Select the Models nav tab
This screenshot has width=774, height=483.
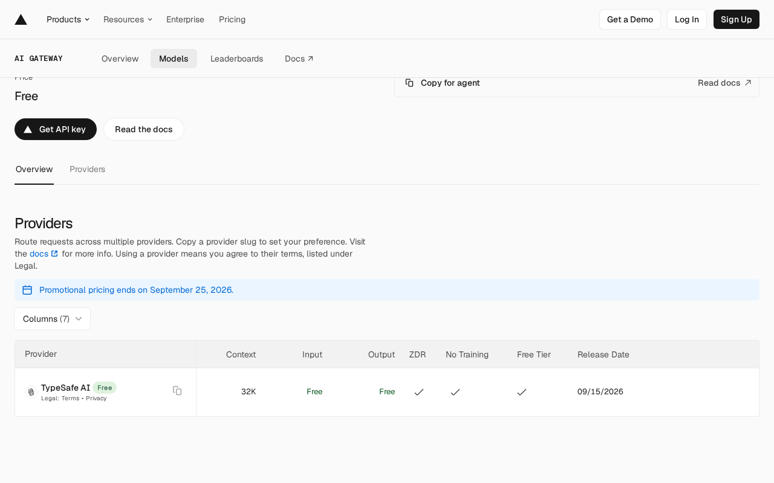point(174,59)
